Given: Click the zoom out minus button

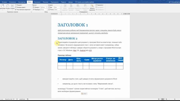Looking at the screenshot, I should click(x=169, y=99).
